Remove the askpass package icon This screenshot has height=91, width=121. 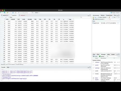(x=119, y=62)
